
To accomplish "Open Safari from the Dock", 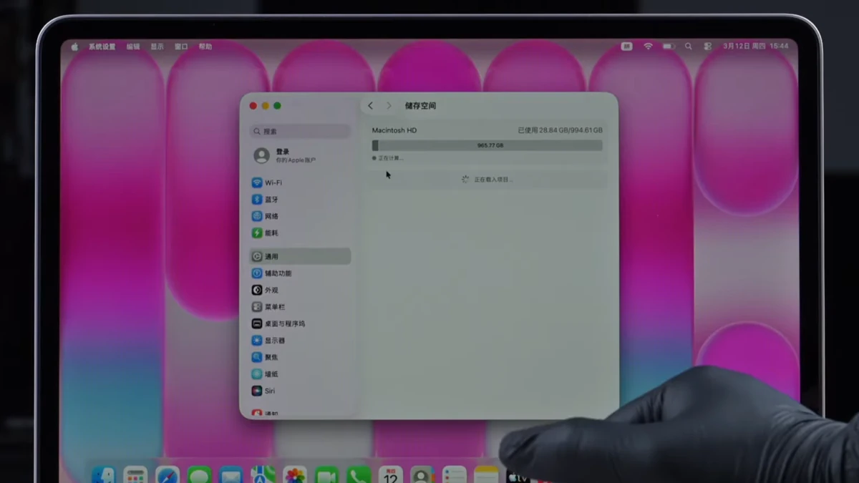I will tap(168, 475).
